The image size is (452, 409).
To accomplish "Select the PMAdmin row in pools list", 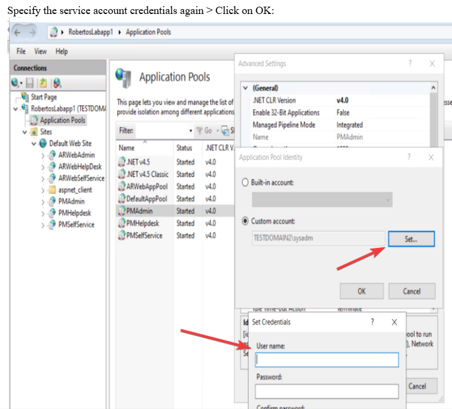I will click(x=175, y=211).
